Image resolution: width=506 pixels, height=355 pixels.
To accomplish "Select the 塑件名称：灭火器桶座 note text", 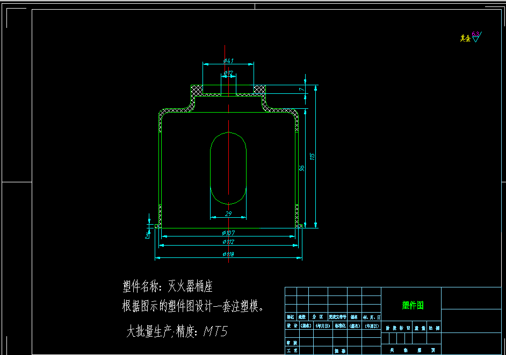I will (168, 285).
